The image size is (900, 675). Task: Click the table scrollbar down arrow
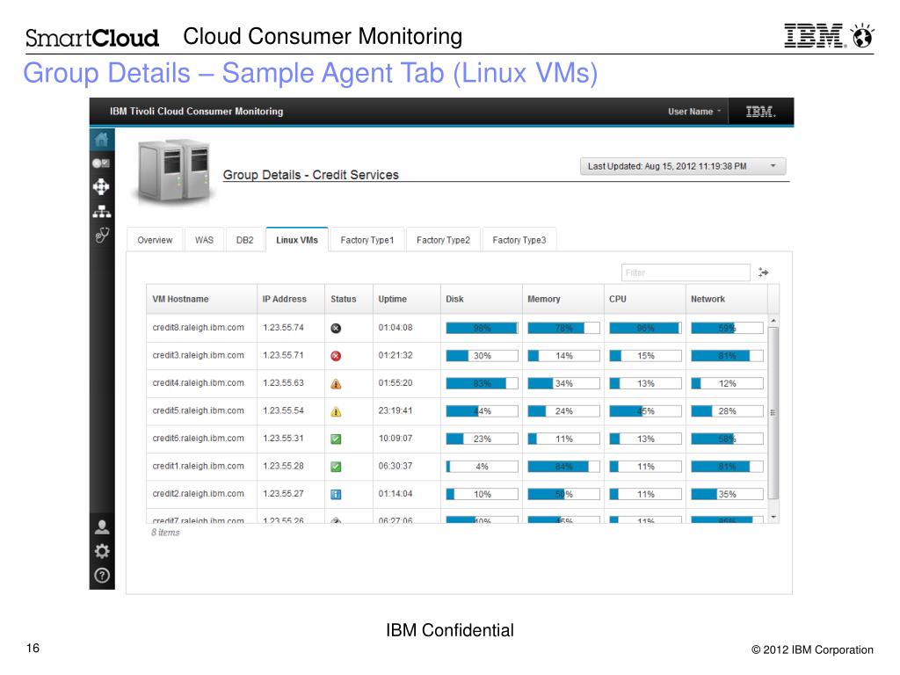click(x=773, y=517)
